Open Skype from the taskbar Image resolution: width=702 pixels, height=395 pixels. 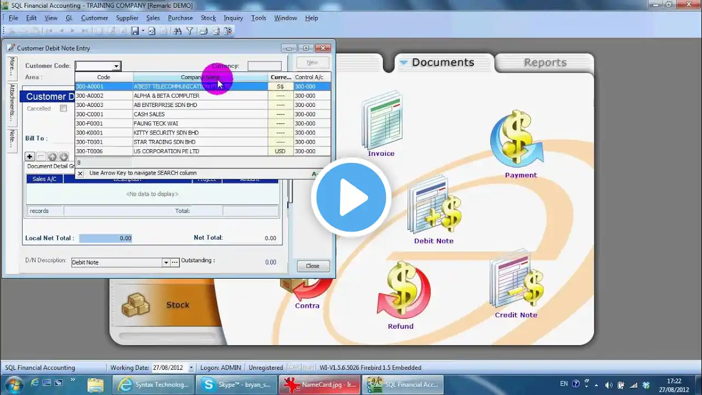[237, 385]
